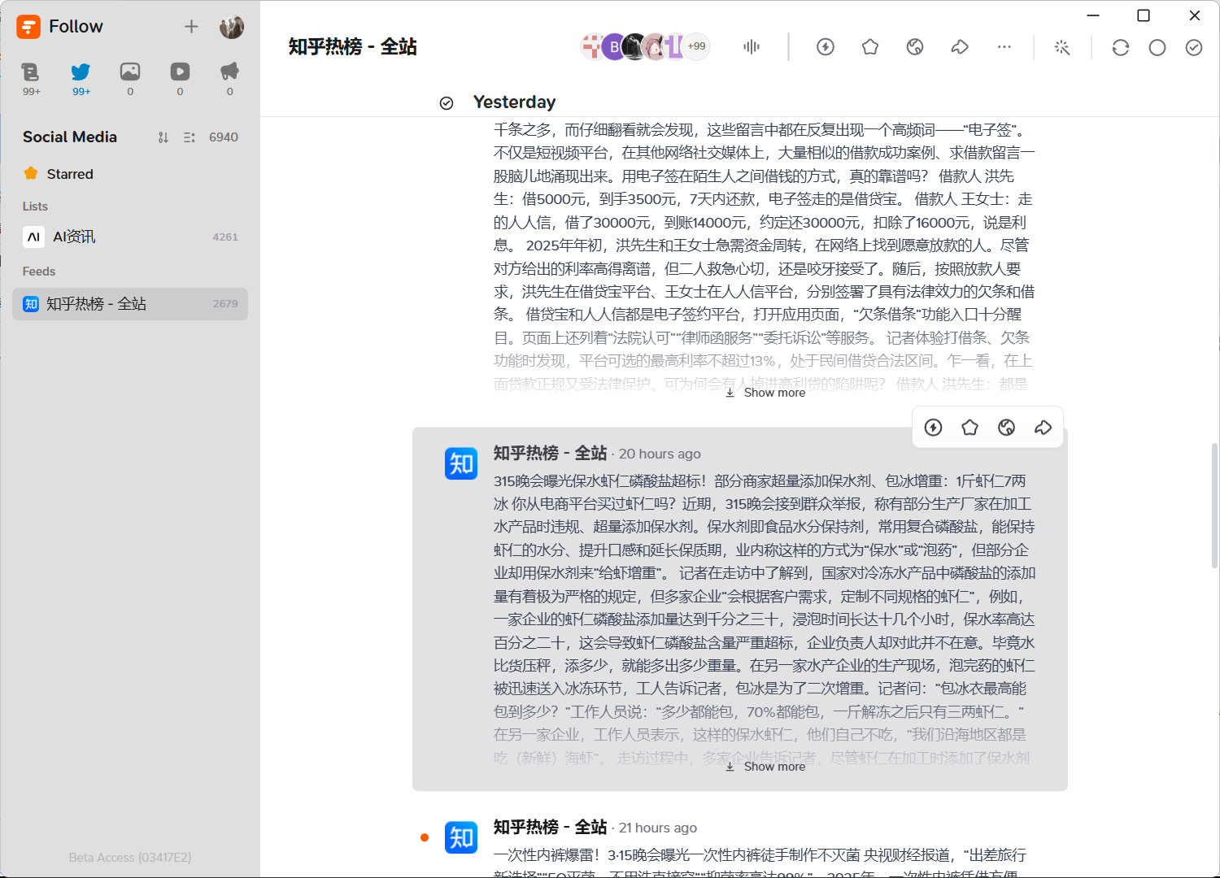
Task: Click the AI sparkle magic icon
Action: (1062, 47)
